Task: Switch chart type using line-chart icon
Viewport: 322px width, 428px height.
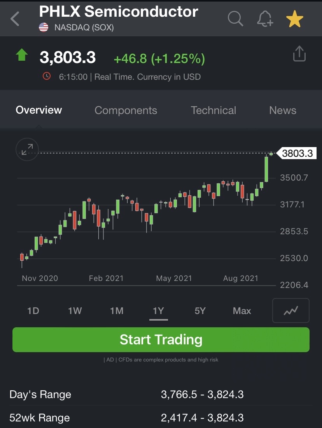Action: (x=291, y=310)
